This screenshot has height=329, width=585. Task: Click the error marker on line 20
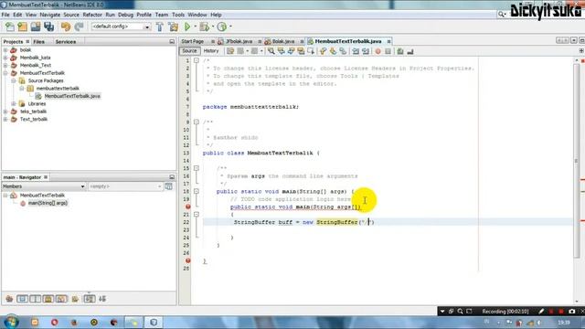click(187, 207)
